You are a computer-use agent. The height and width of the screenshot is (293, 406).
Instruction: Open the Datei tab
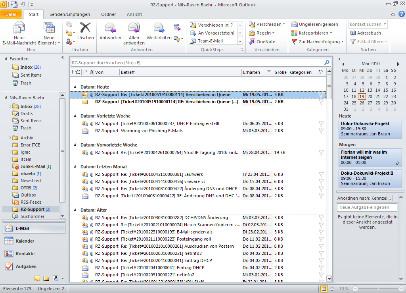pos(11,14)
